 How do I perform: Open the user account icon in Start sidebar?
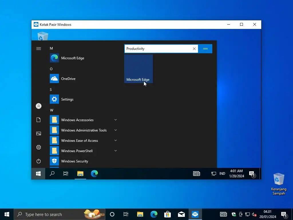[39, 106]
